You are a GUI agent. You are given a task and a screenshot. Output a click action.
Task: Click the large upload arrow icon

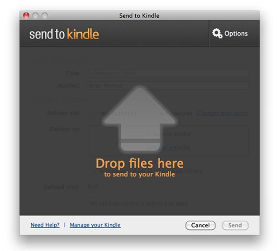pyautogui.click(x=140, y=119)
